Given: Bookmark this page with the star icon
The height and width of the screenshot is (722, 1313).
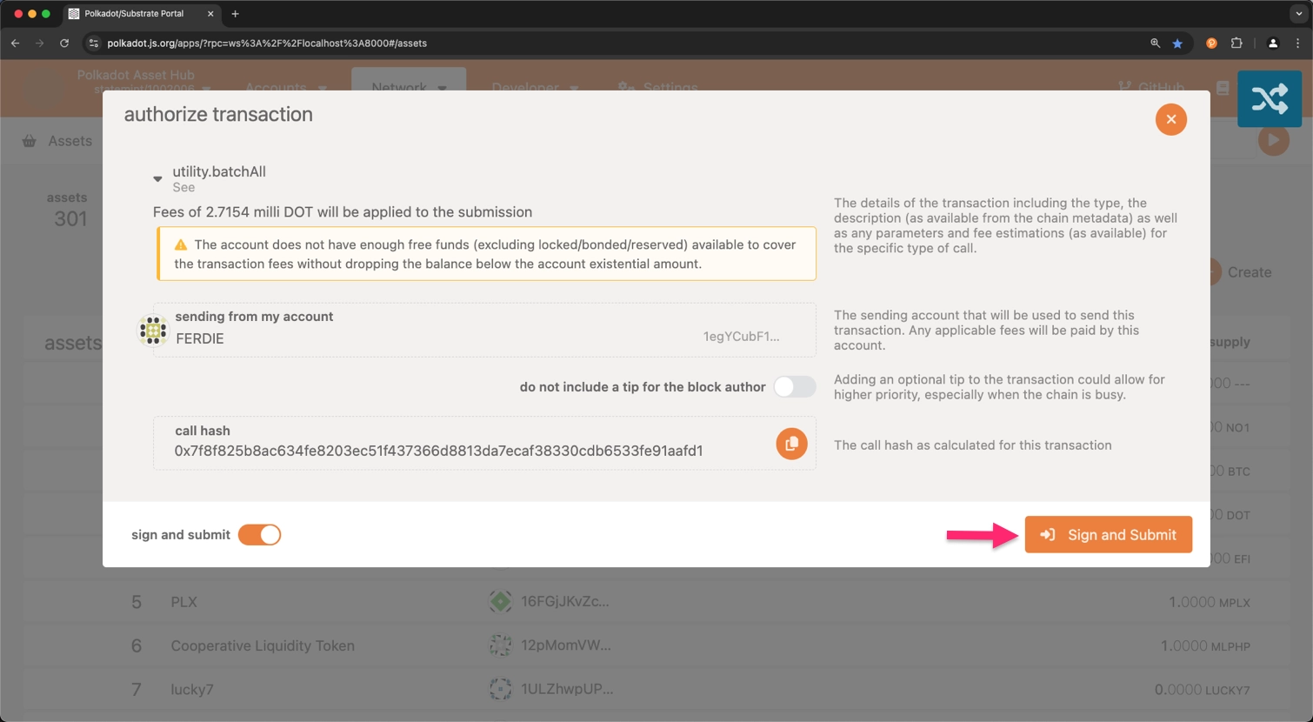Looking at the screenshot, I should click(x=1177, y=43).
